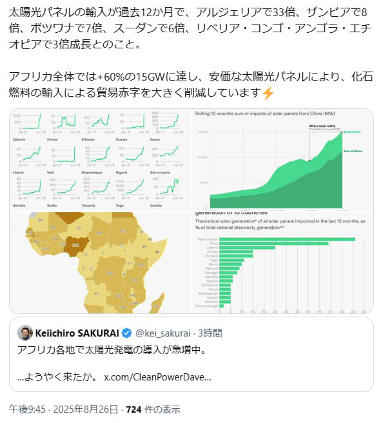Open the Africa map image
Image resolution: width=383 pixels, height=423 pixels.
(101, 262)
